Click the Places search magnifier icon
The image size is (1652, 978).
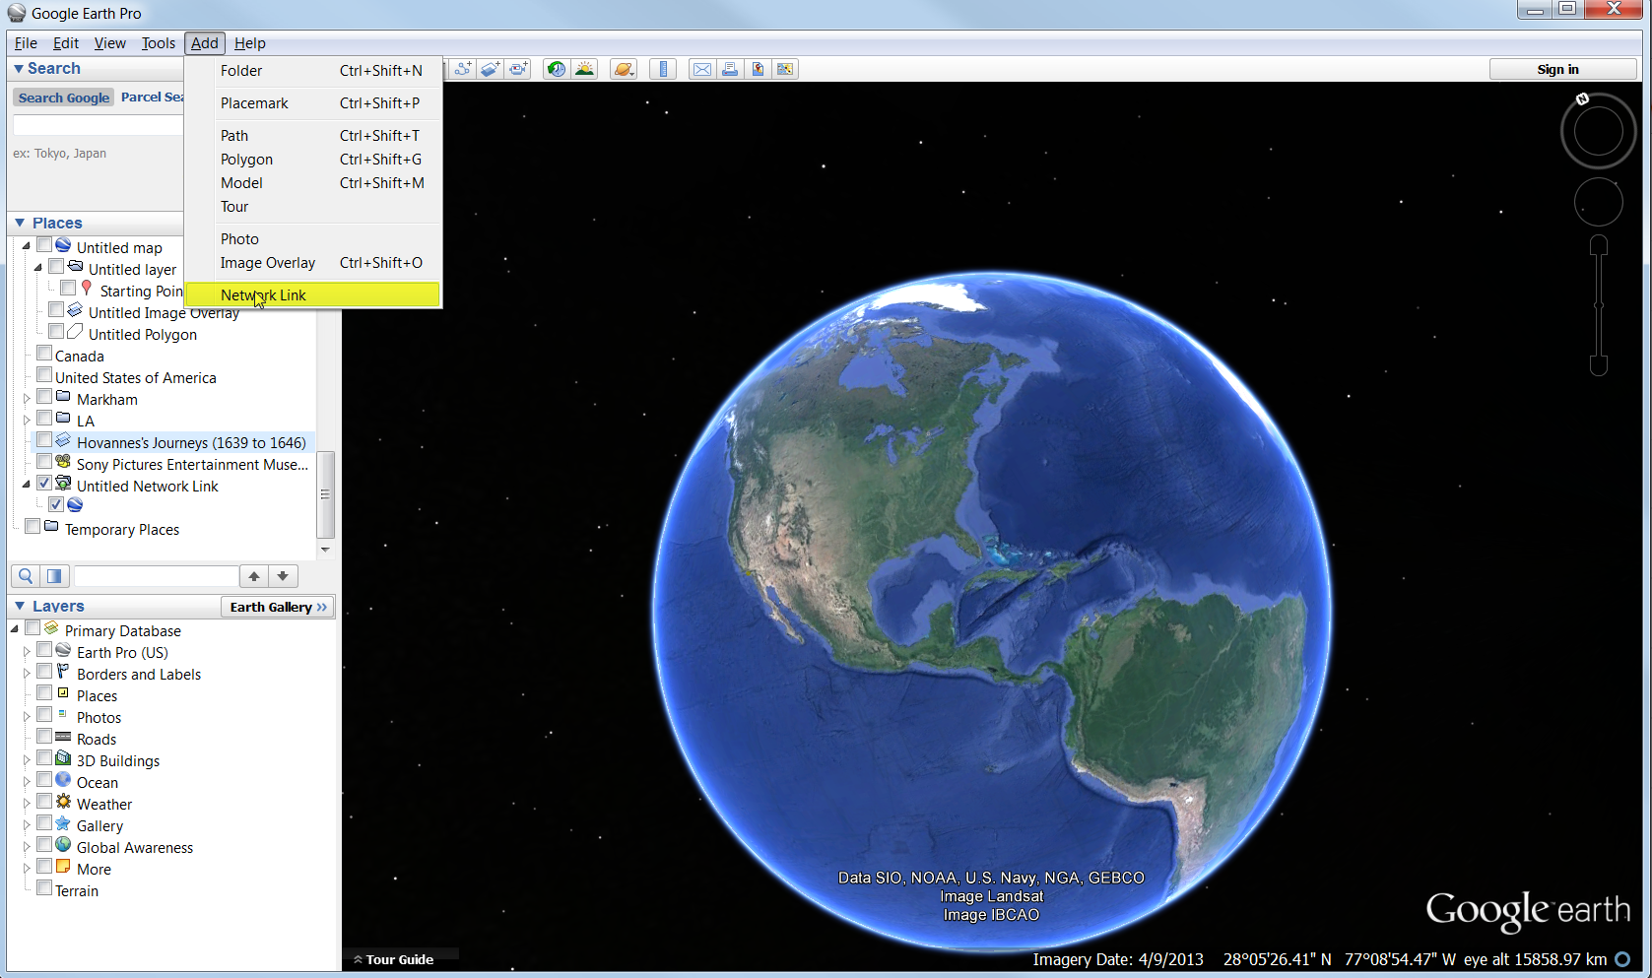tap(26, 576)
